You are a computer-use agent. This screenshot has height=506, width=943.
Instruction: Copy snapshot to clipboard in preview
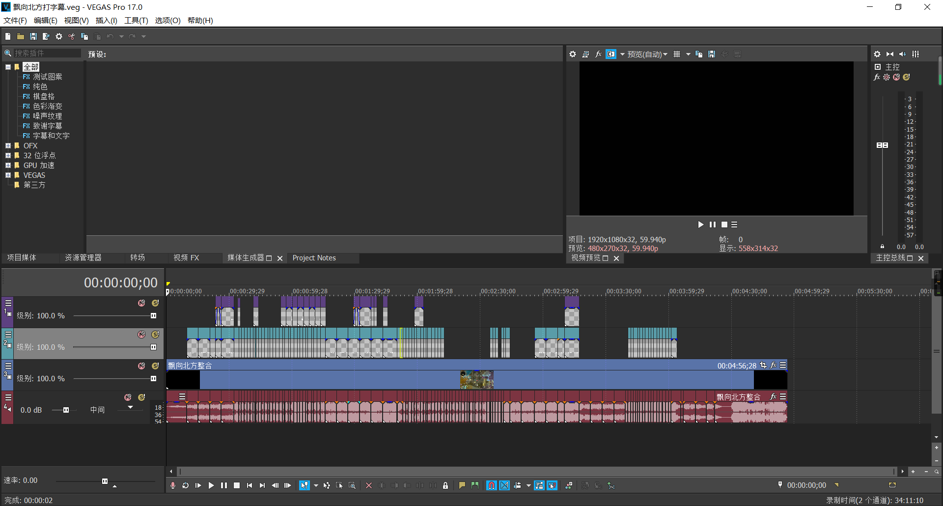pos(699,54)
